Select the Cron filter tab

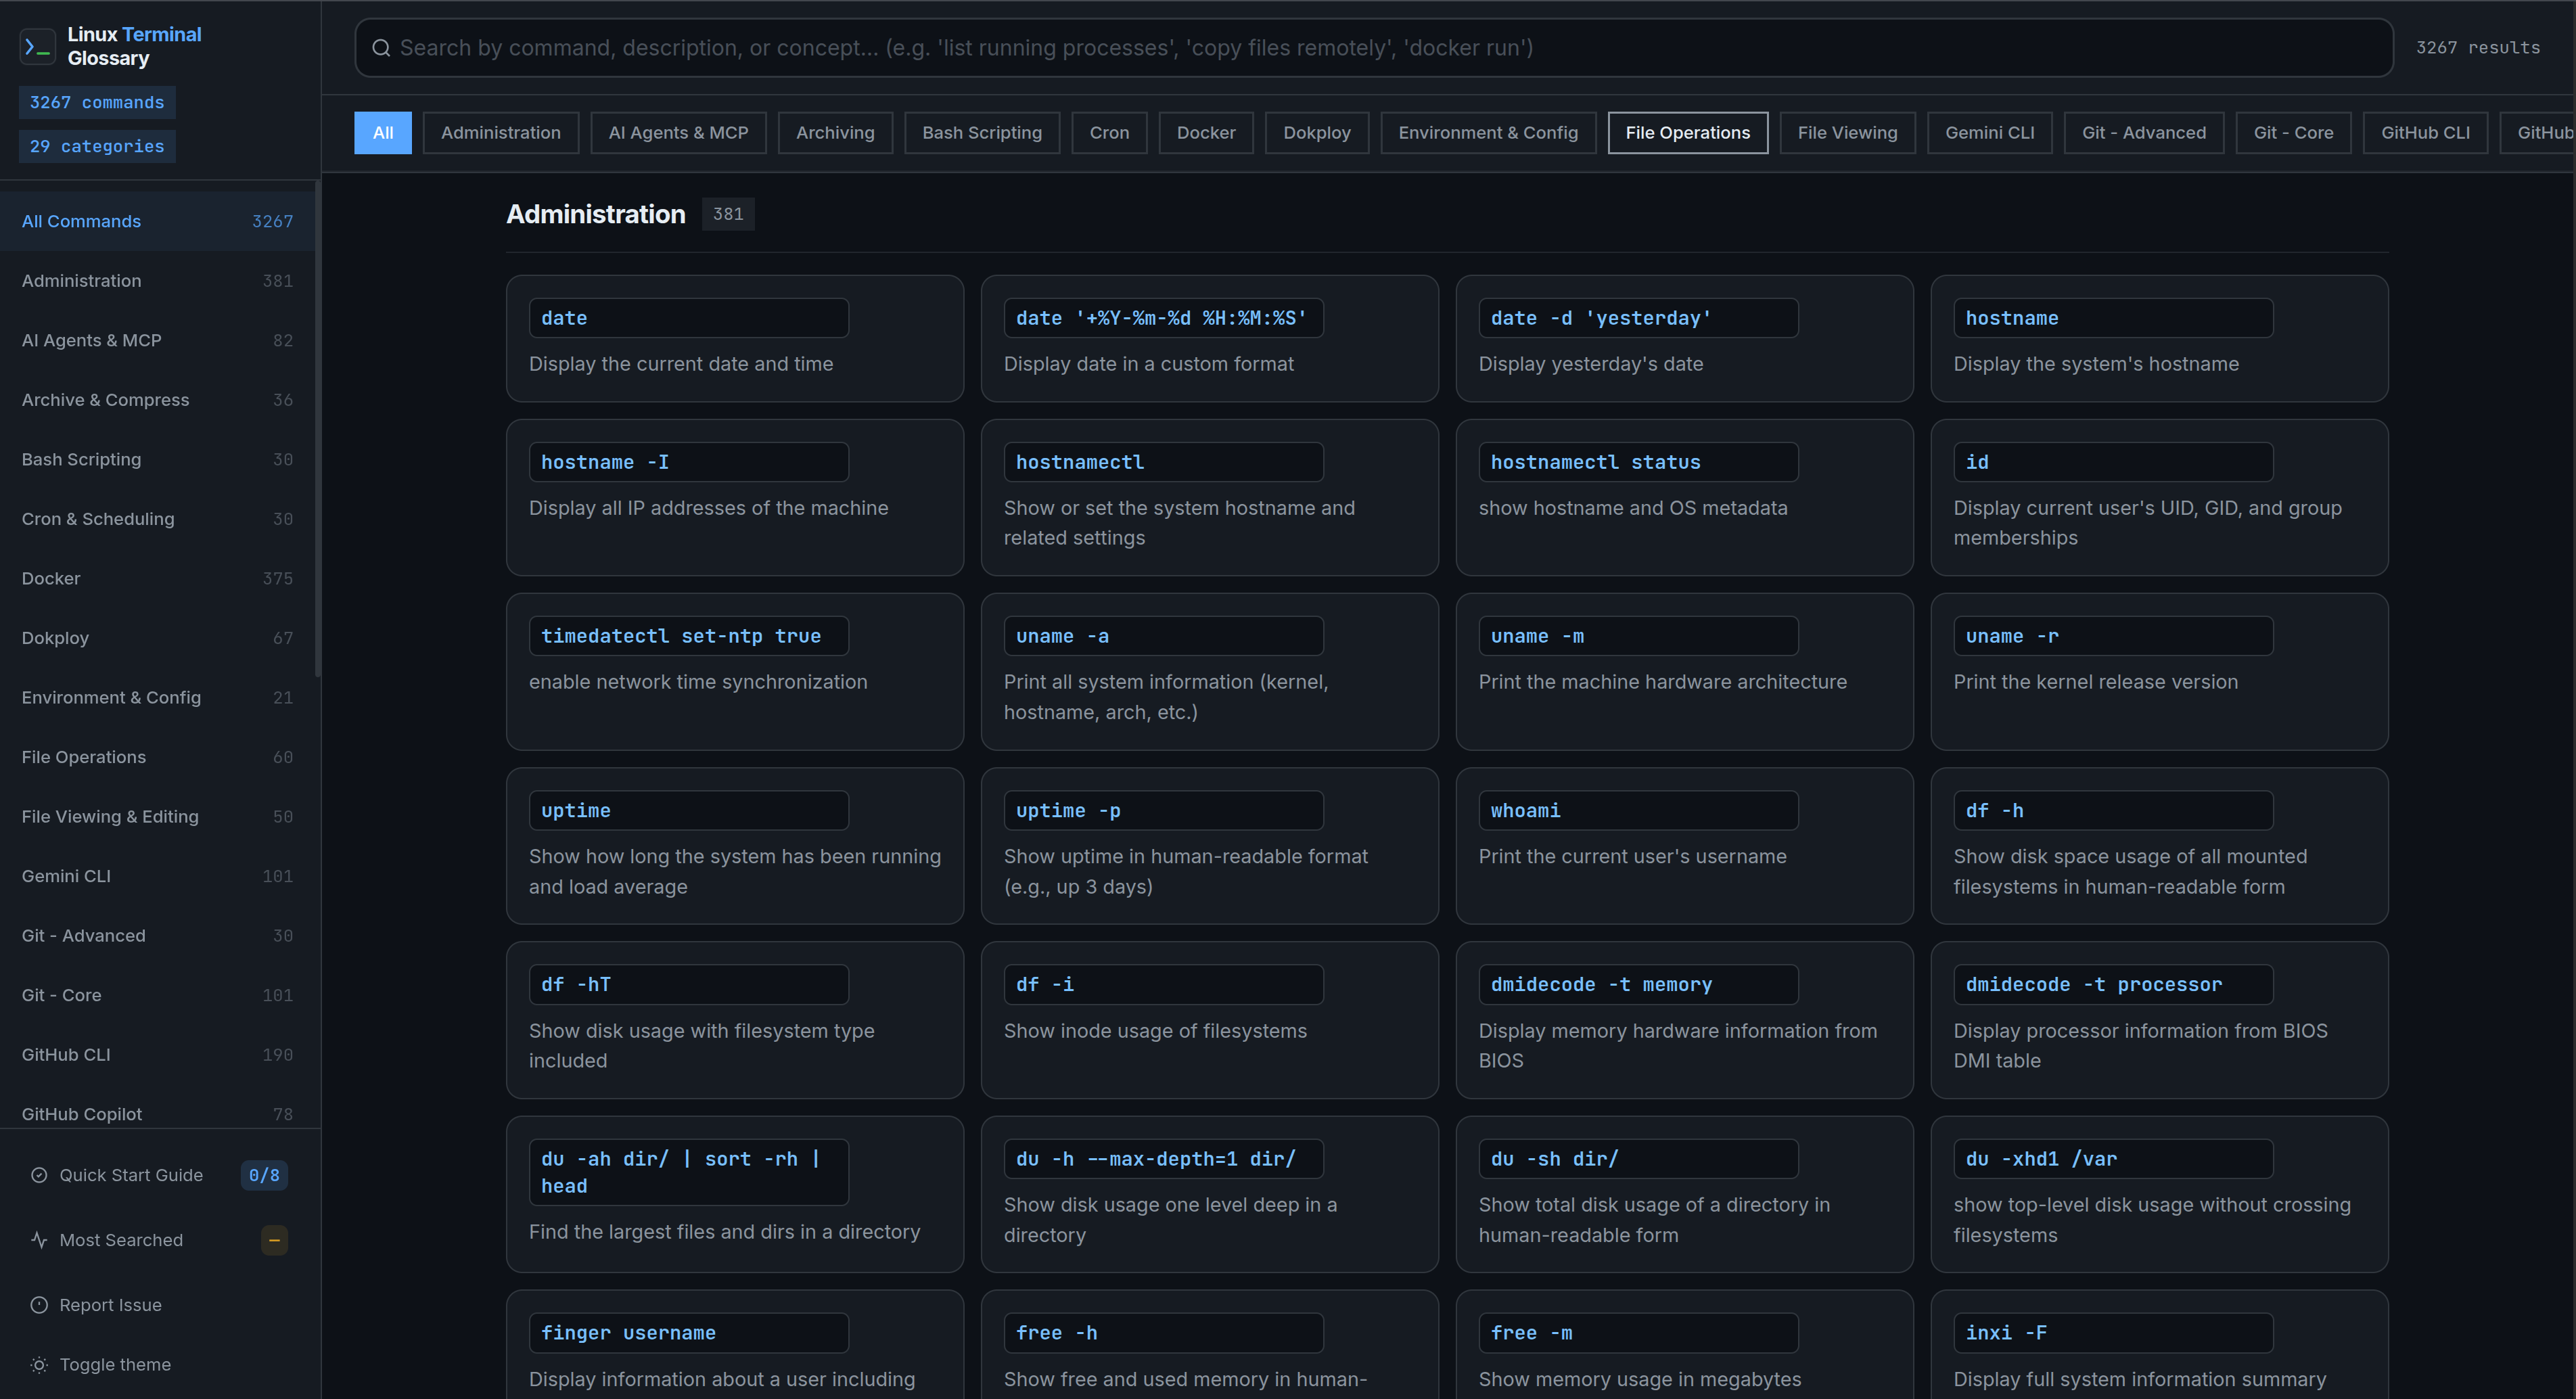(1109, 133)
